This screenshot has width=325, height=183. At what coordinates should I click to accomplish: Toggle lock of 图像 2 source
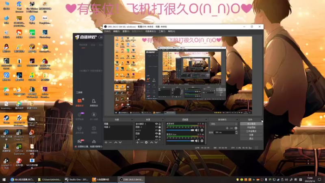click(x=160, y=127)
